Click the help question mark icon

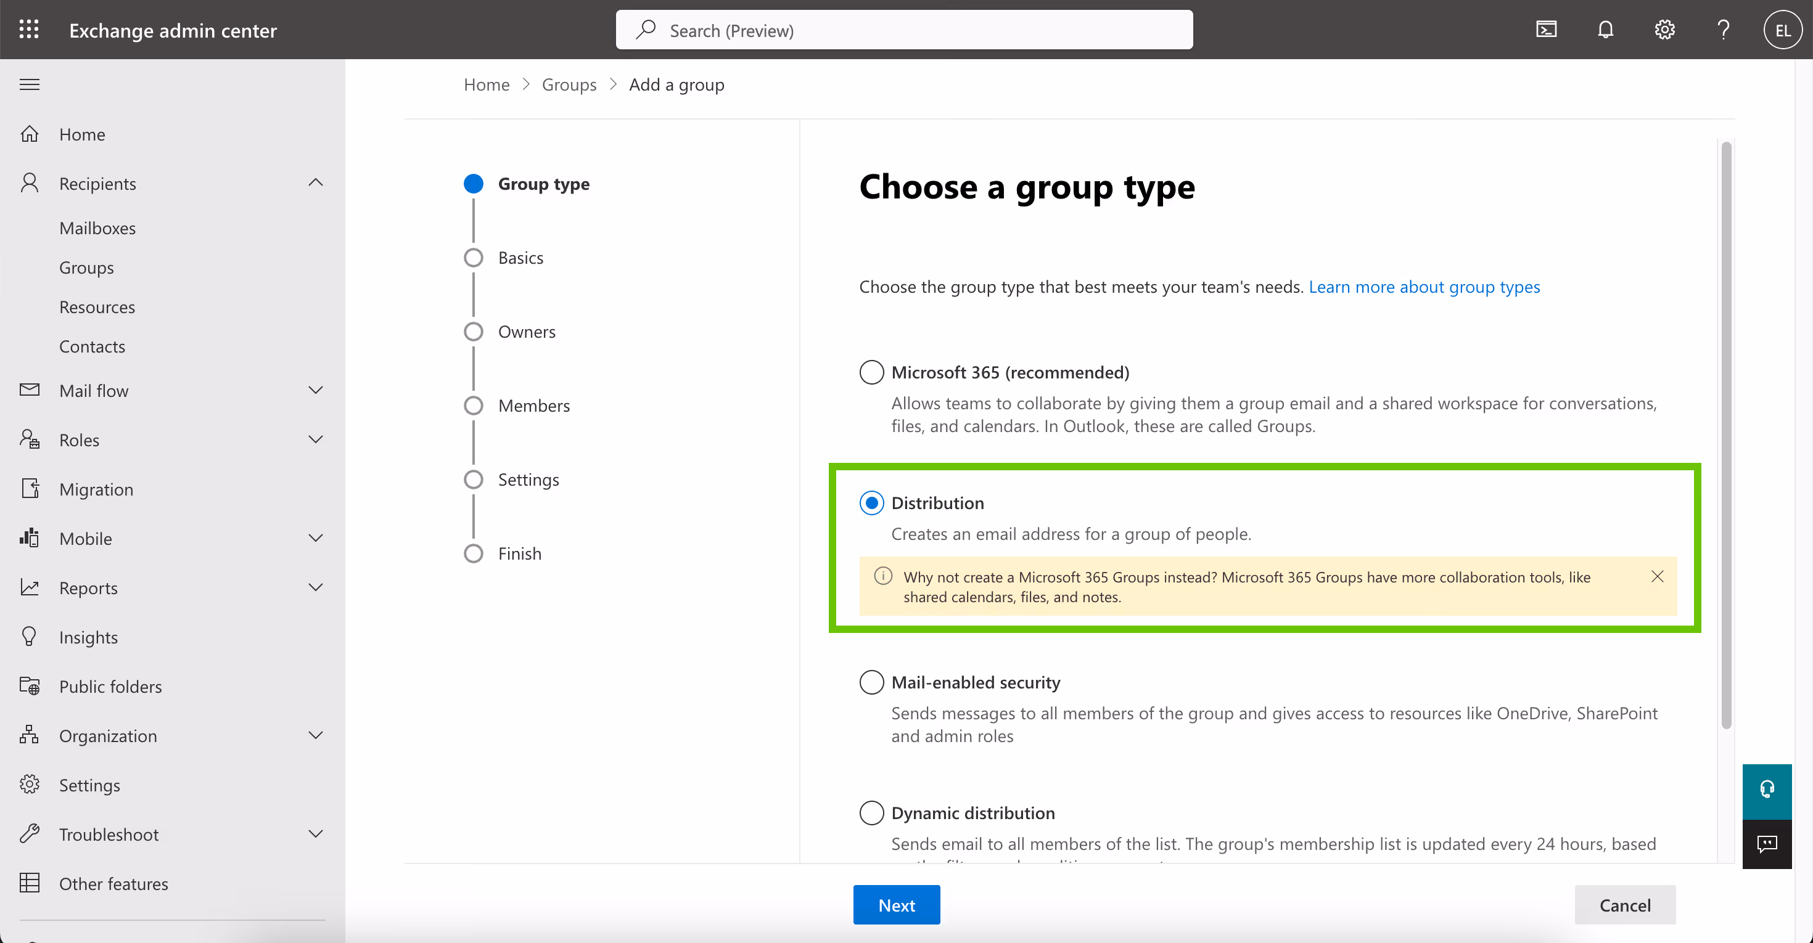tap(1723, 30)
